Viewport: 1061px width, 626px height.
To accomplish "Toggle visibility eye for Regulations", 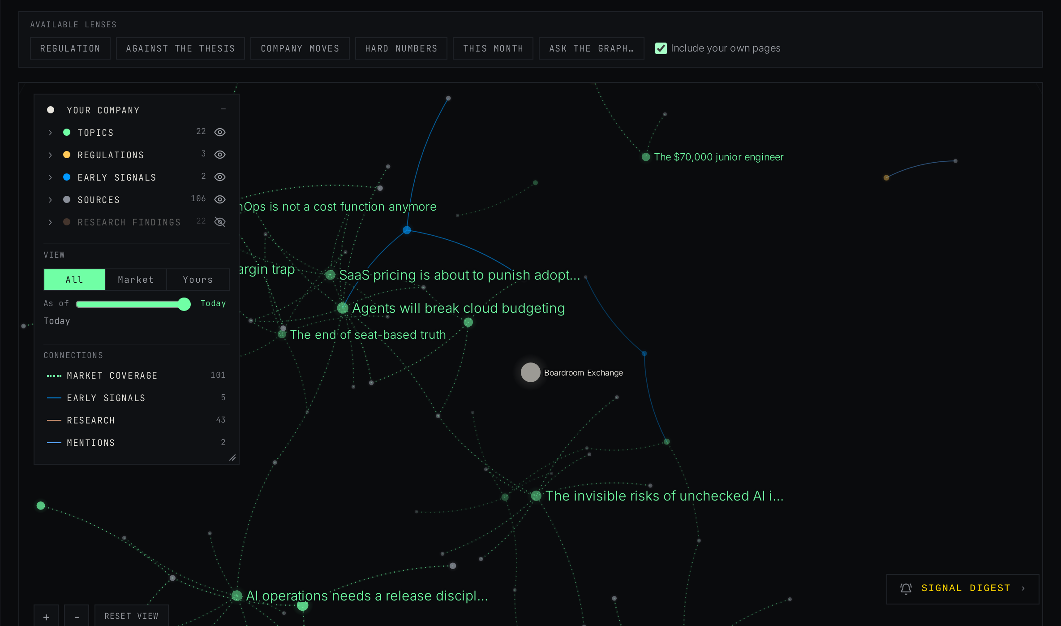I will (x=219, y=155).
